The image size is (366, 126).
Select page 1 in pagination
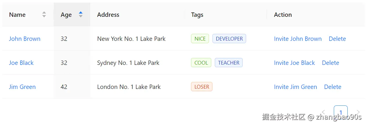click(x=341, y=112)
